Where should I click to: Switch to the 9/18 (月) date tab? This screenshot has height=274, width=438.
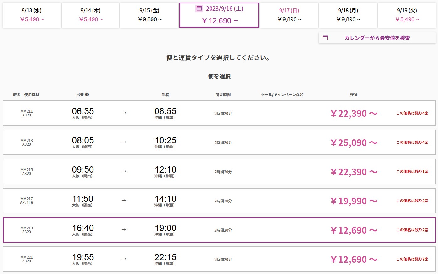(348, 15)
